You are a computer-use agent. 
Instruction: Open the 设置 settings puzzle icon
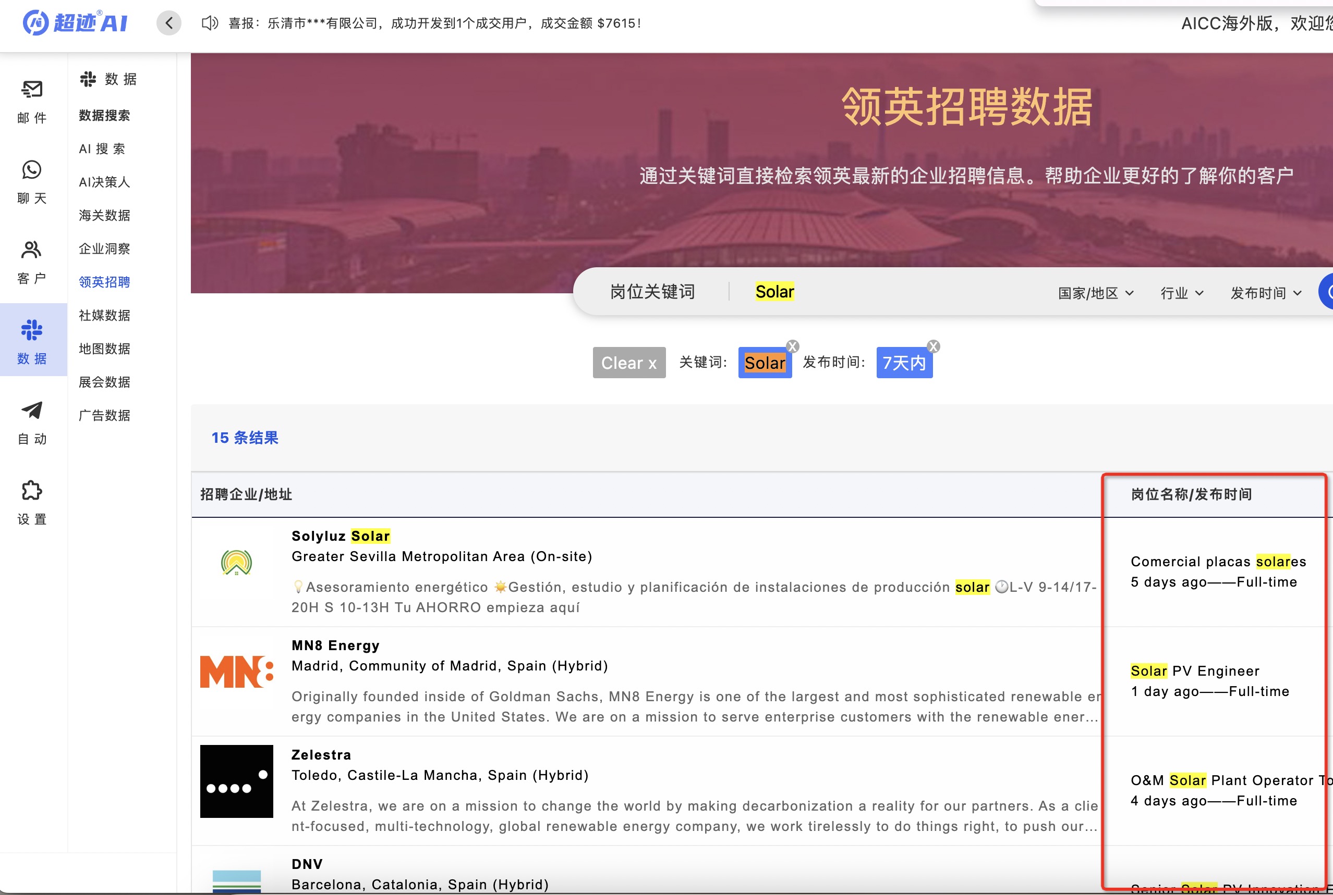tap(32, 491)
